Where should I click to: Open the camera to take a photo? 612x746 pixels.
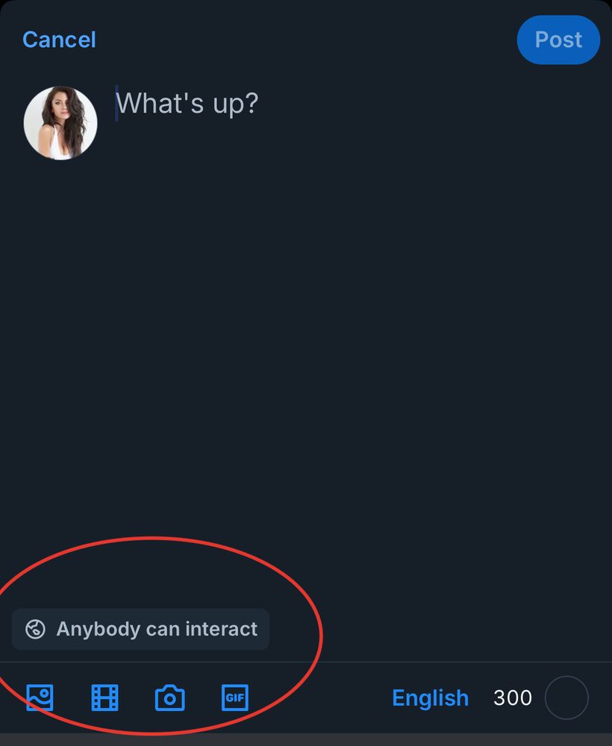[169, 698]
